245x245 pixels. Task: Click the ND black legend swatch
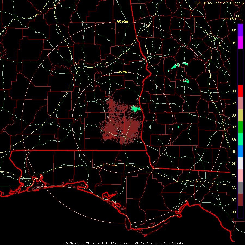click(x=240, y=212)
